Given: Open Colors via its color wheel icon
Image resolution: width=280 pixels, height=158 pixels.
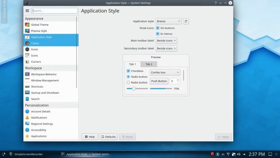Looking at the screenshot, I should tap(27, 43).
